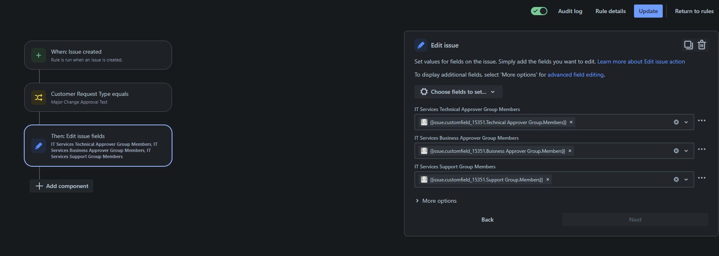
Task: Select the Then: Edit issue fields action
Action: point(98,146)
